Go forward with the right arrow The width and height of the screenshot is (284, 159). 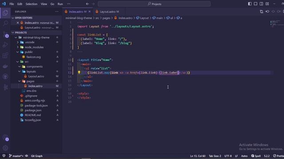93,4
